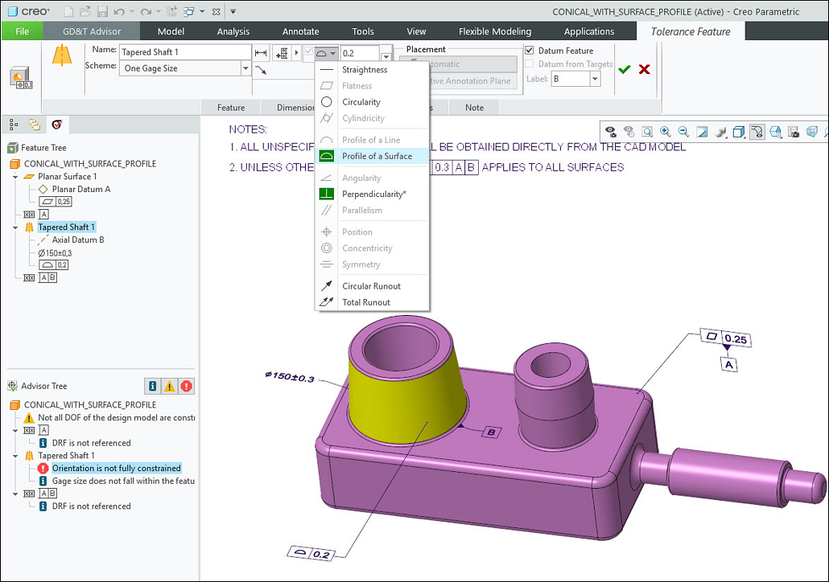Collapse the Tapered Shaft 1 advisor node
This screenshot has height=582, width=829.
(15, 456)
